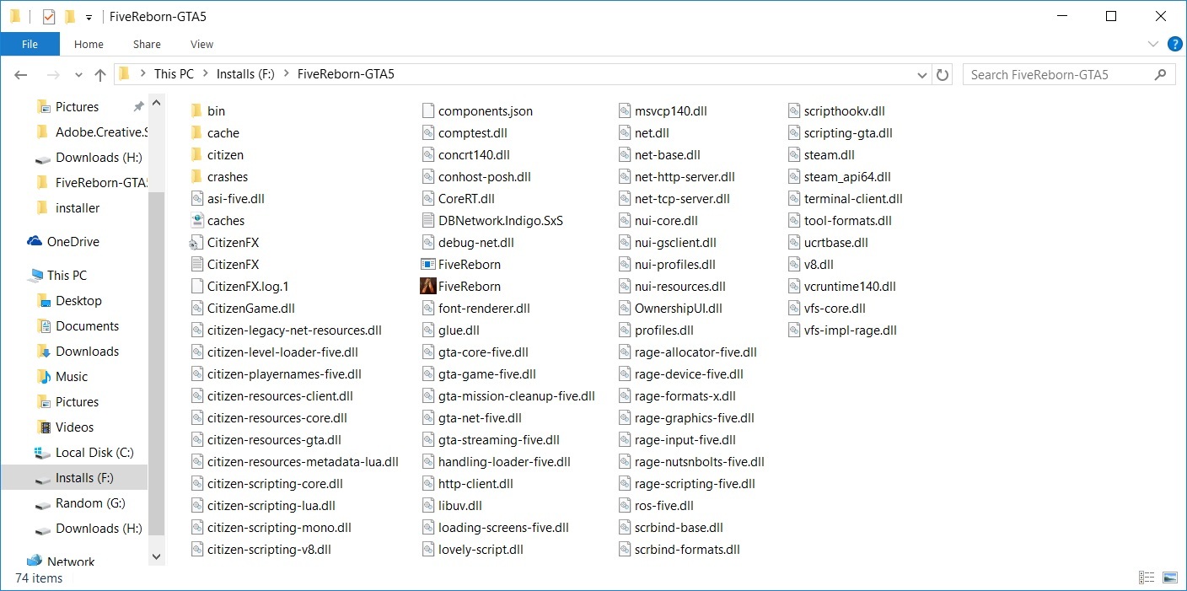Open the File menu
The image size is (1187, 591).
point(30,44)
